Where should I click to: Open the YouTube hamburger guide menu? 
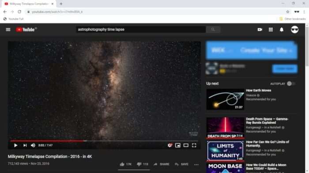(8, 29)
